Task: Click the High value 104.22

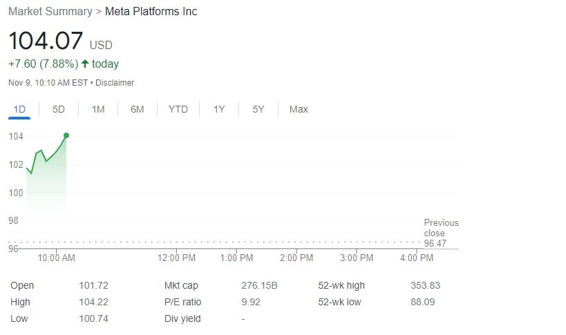Action: pos(93,302)
